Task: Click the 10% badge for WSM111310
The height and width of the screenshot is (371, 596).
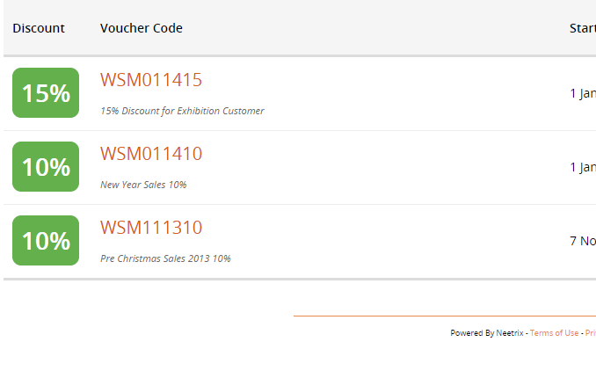Action: point(46,240)
